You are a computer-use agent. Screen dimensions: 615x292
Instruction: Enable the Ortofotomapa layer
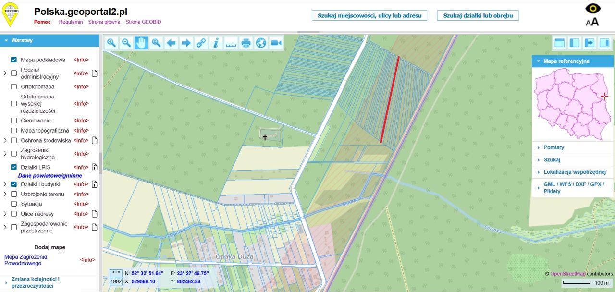[x=14, y=87]
